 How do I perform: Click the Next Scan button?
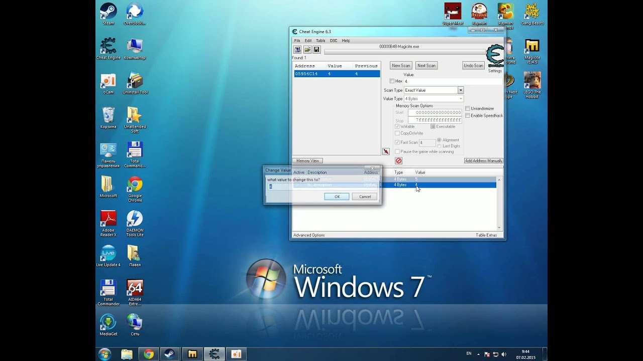click(x=426, y=66)
